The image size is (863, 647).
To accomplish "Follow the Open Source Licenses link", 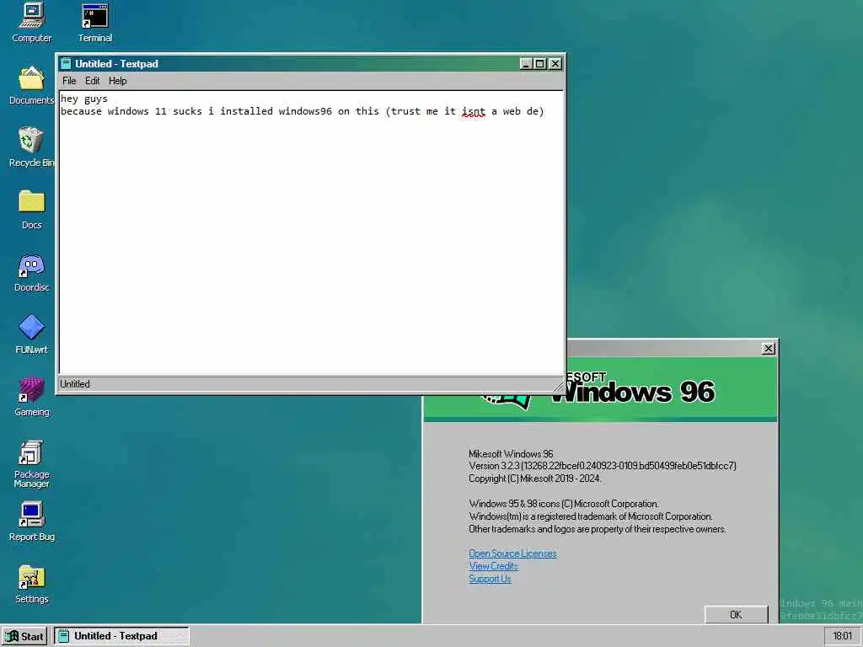I will pyautogui.click(x=512, y=553).
